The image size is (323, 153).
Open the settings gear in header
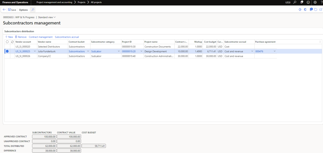pyautogui.click(x=315, y=2)
